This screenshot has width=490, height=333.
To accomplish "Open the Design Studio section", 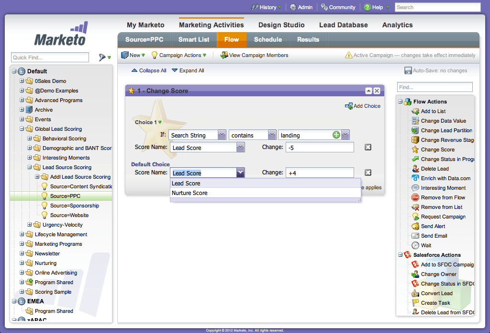I will (x=281, y=25).
